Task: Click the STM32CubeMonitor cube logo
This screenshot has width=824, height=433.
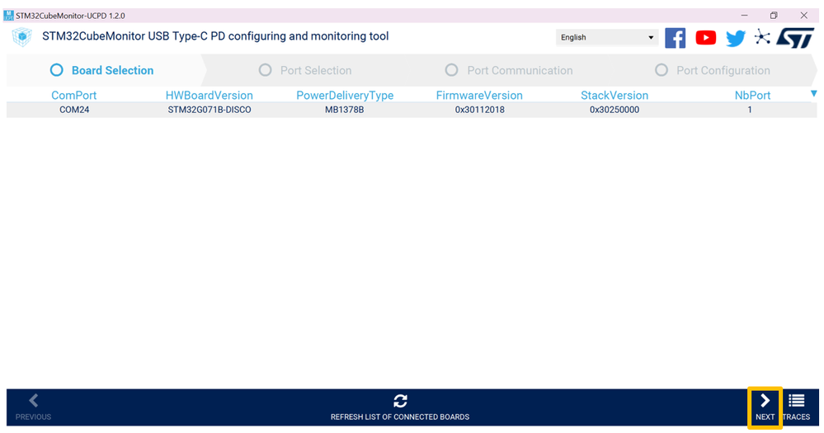Action: (21, 37)
